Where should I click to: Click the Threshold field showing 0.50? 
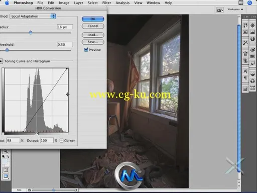click(x=65, y=45)
